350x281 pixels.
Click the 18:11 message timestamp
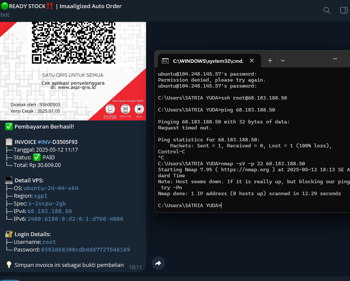coord(135,267)
